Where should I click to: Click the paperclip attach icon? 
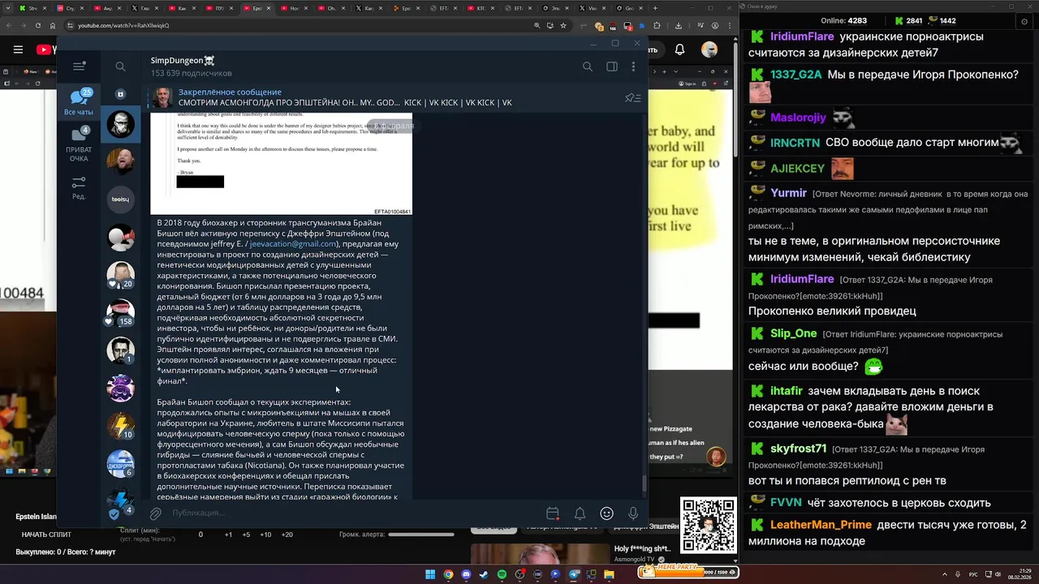pyautogui.click(x=155, y=513)
